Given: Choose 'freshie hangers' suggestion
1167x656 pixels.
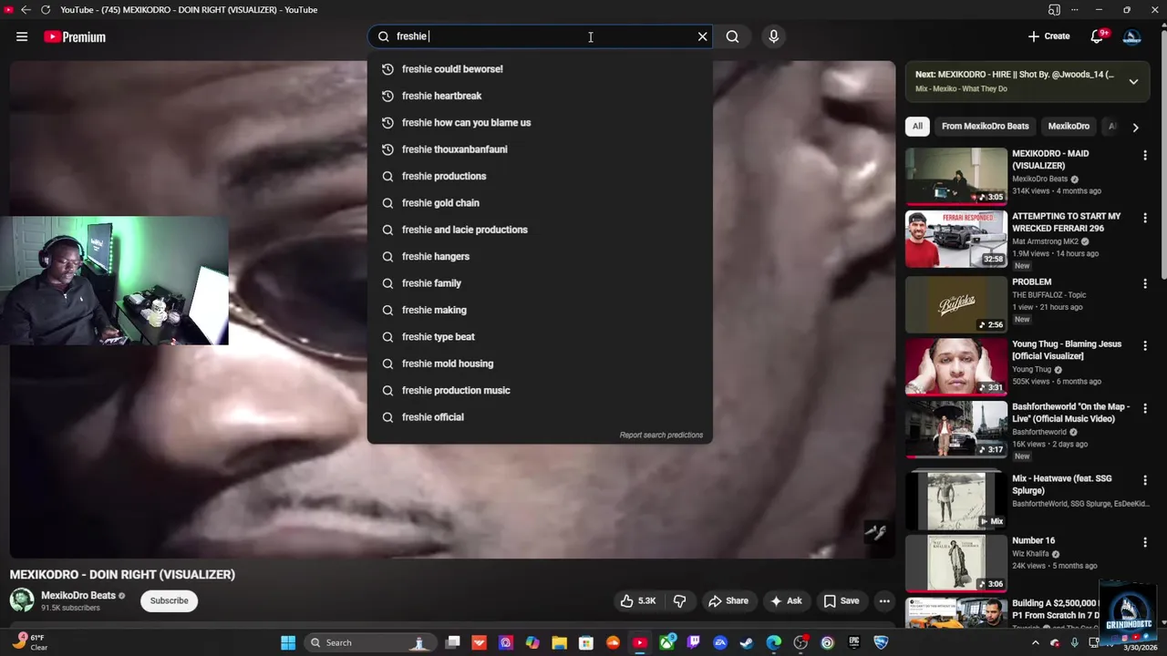Looking at the screenshot, I should [x=540, y=256].
